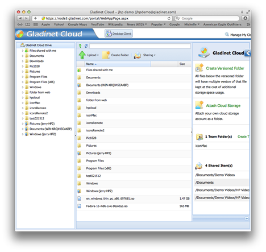This screenshot has width=266, height=252.
Task: Click Attach Cloud Storage link
Action: 223,106
